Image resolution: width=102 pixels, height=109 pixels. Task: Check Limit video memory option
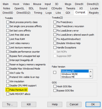pos(8,43)
